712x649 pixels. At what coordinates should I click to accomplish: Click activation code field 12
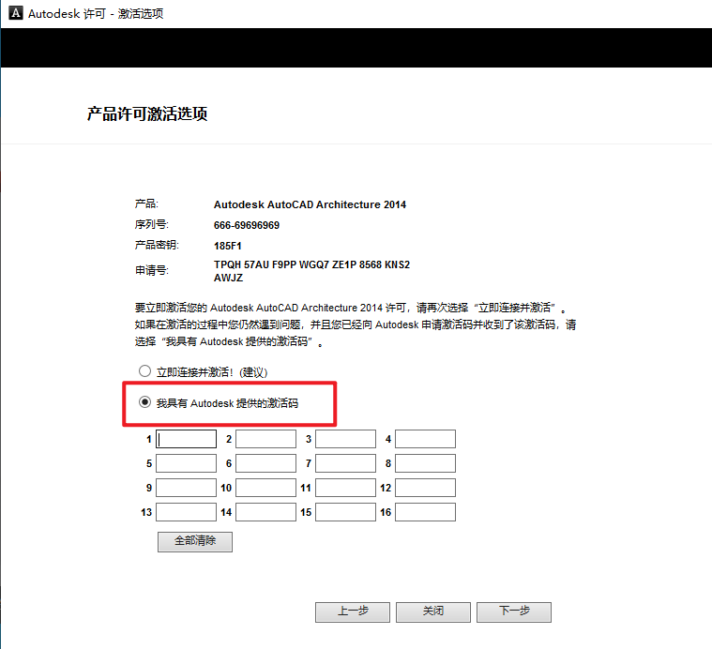coord(425,488)
